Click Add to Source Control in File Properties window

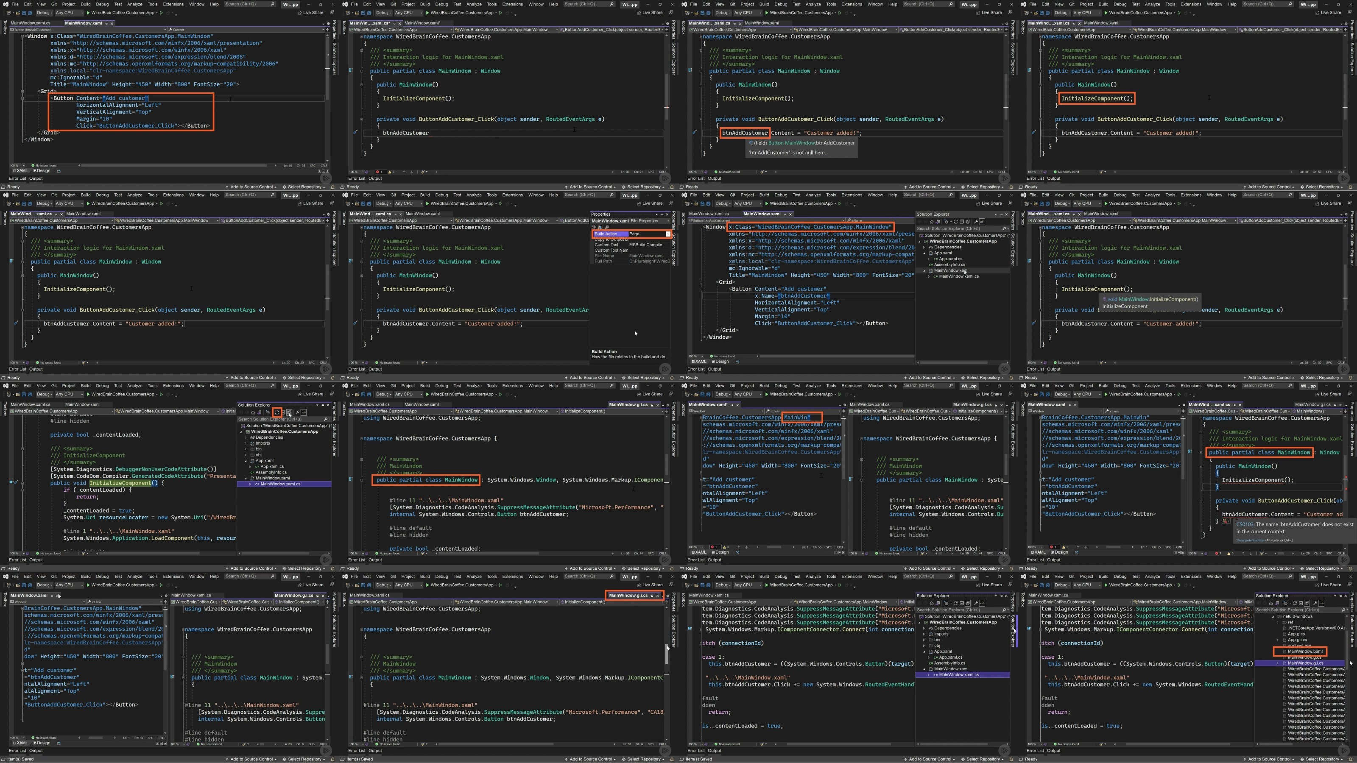591,378
